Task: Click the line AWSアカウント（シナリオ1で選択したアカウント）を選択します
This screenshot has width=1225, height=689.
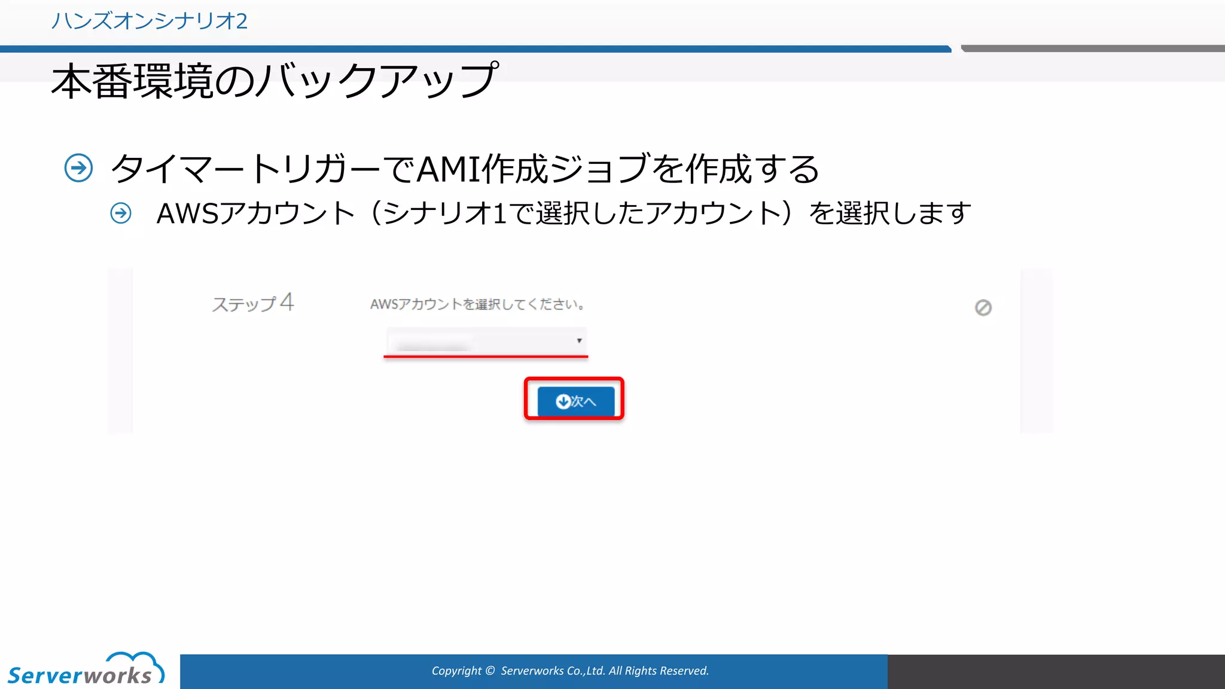Action: tap(563, 213)
